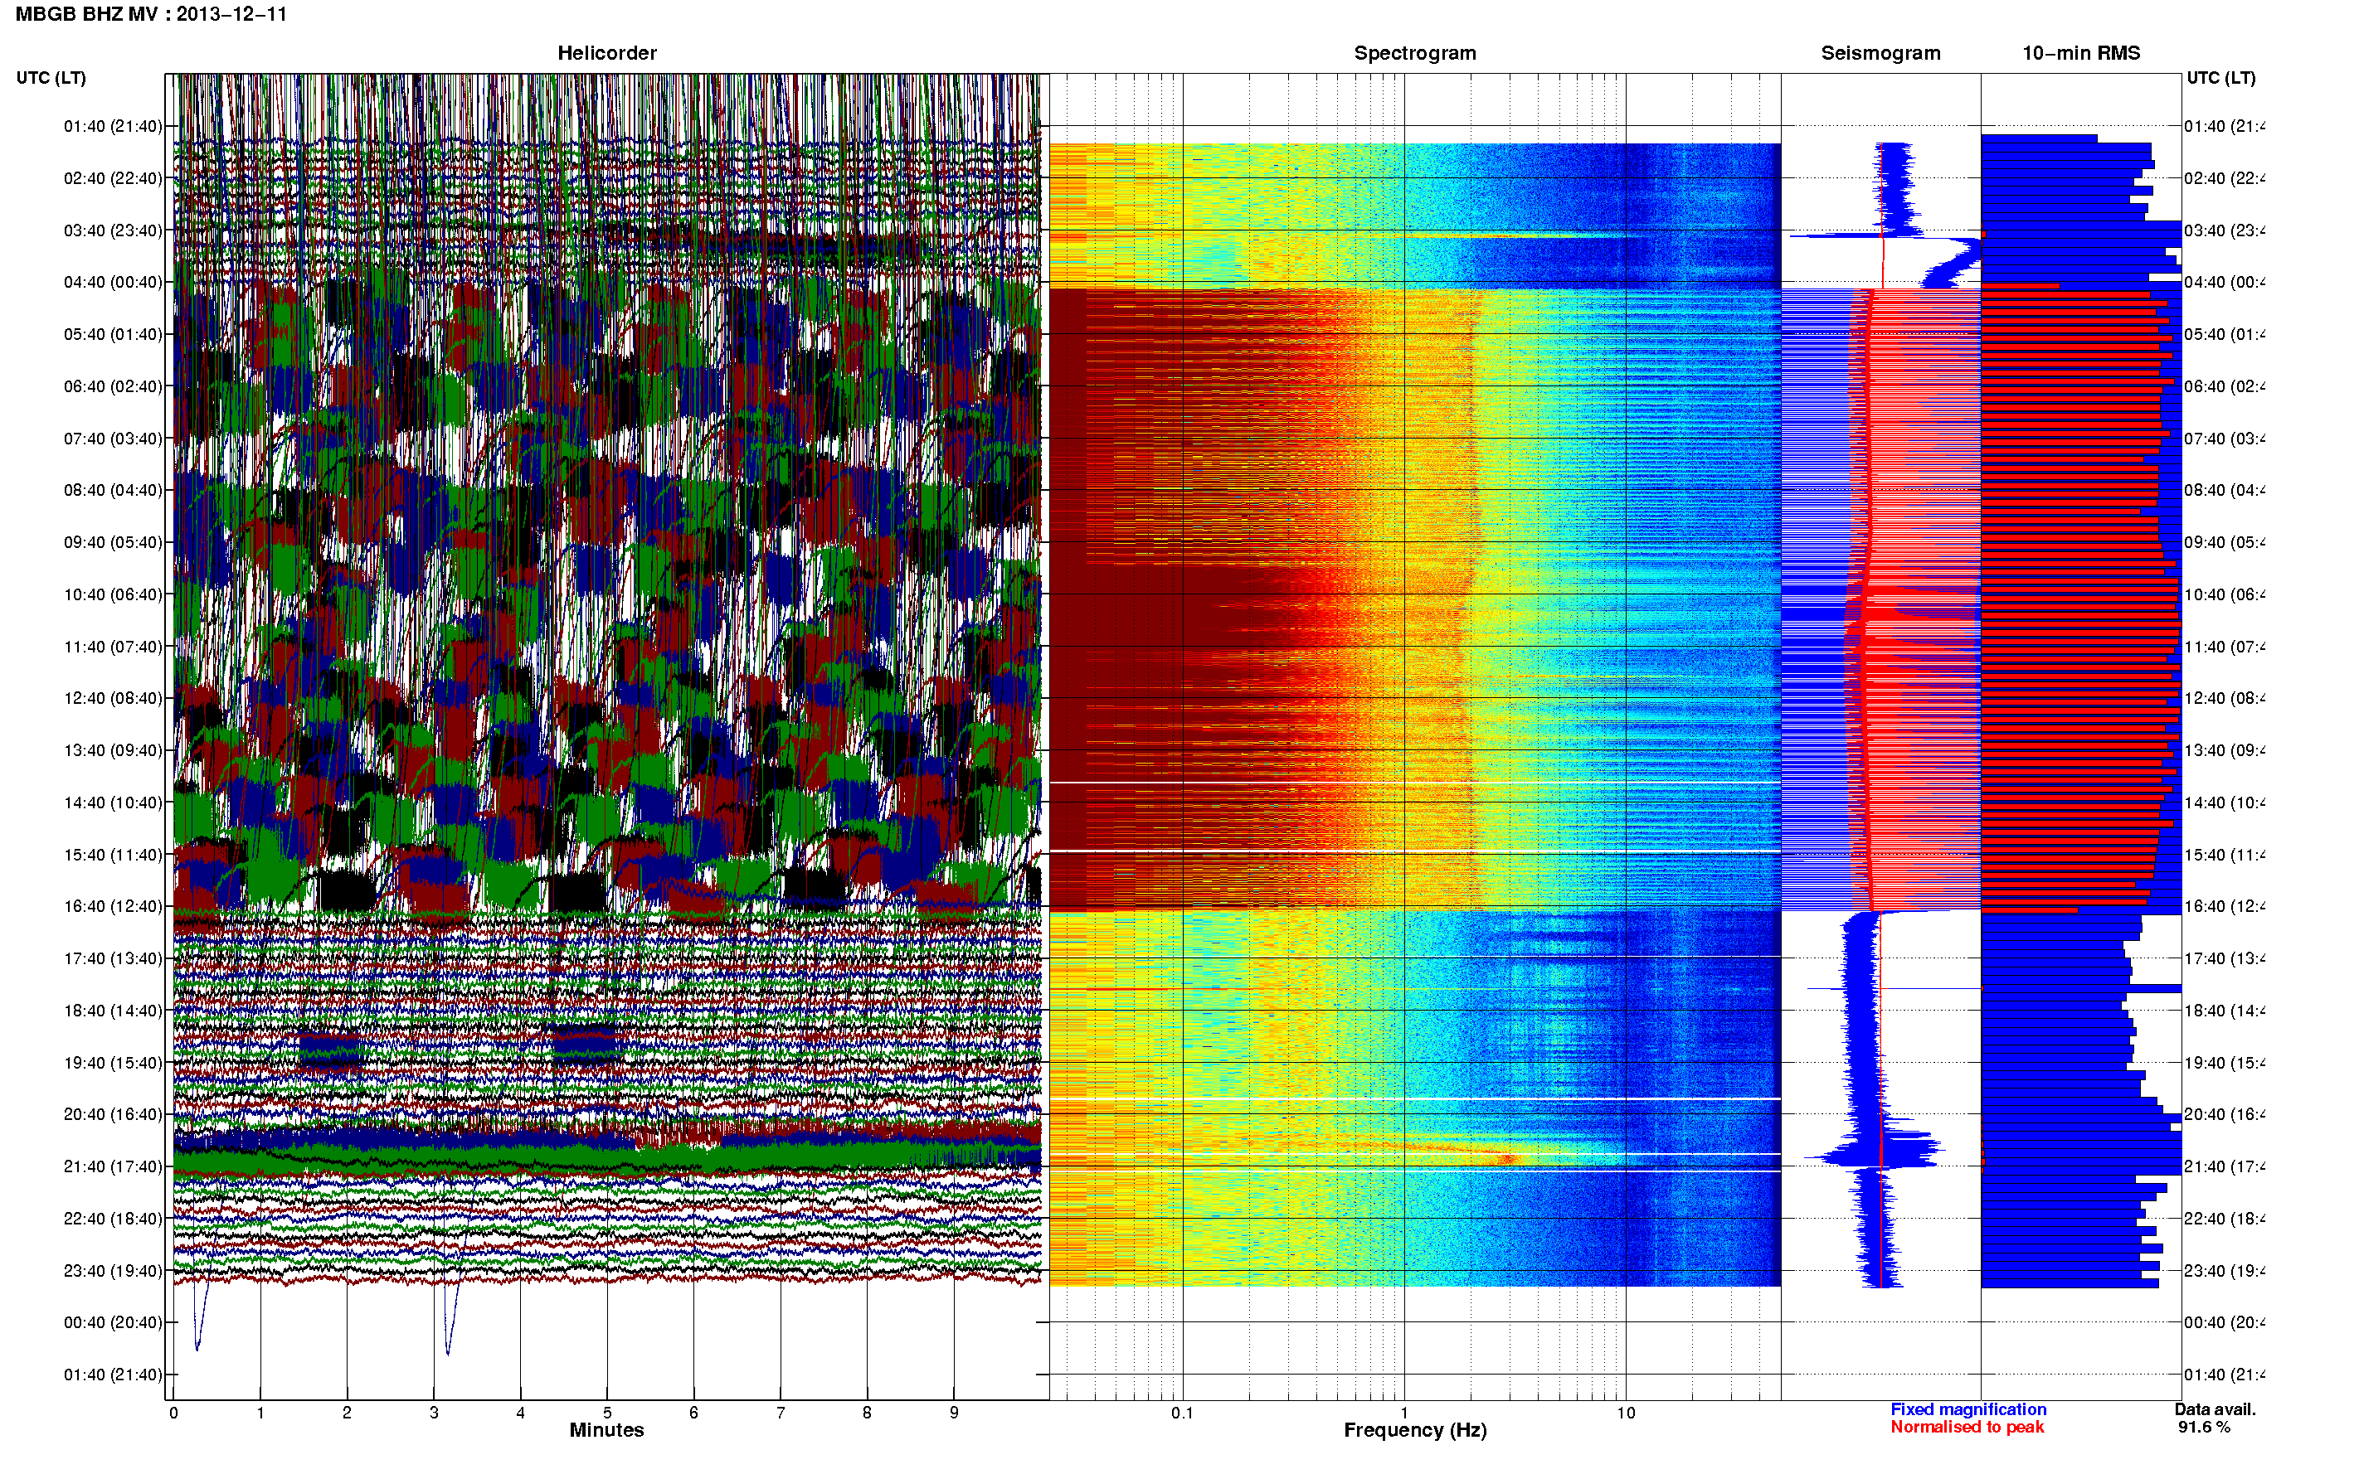
Task: Select the Spectrogram panel heading
Action: click(1415, 53)
